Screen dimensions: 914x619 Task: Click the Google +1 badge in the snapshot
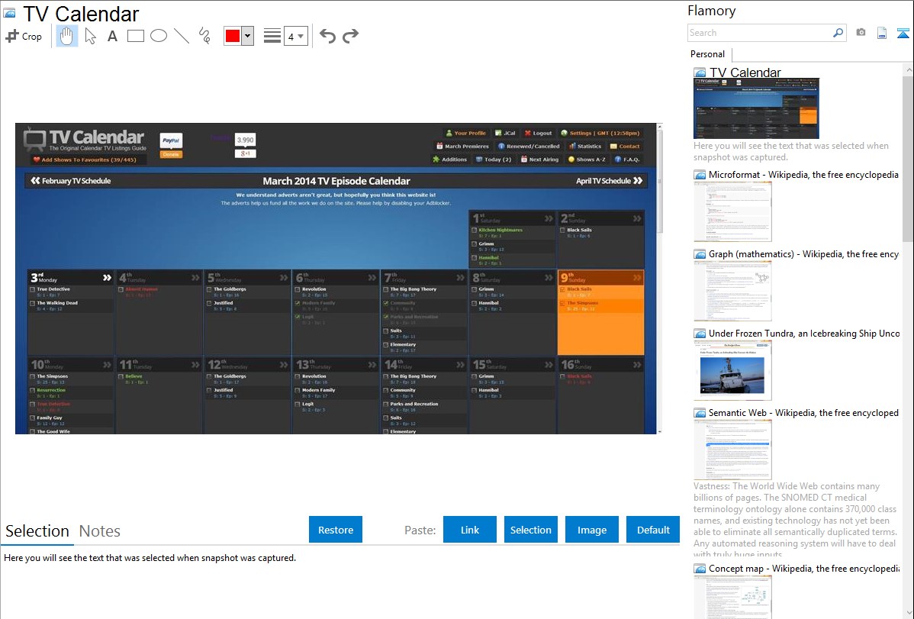(x=246, y=153)
